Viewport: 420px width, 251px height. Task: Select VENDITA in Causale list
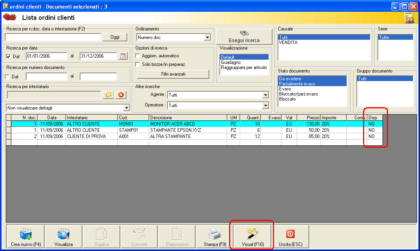[324, 42]
